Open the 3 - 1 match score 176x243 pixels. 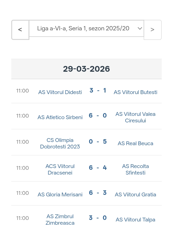click(98, 91)
